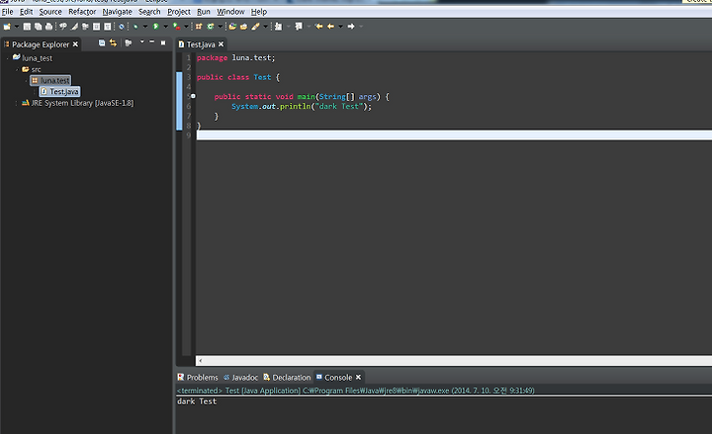Click editor horizontal scrollbar left arrow
This screenshot has height=434, width=712.
pos(200,361)
